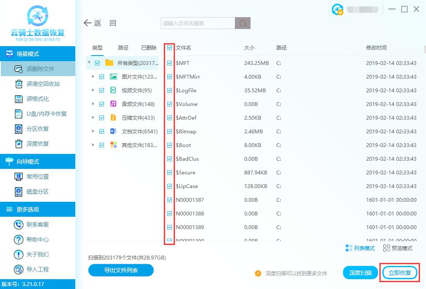This screenshot has width=426, height=289.
Task: Contact support via 联系客服 phone icon
Action: point(18,224)
